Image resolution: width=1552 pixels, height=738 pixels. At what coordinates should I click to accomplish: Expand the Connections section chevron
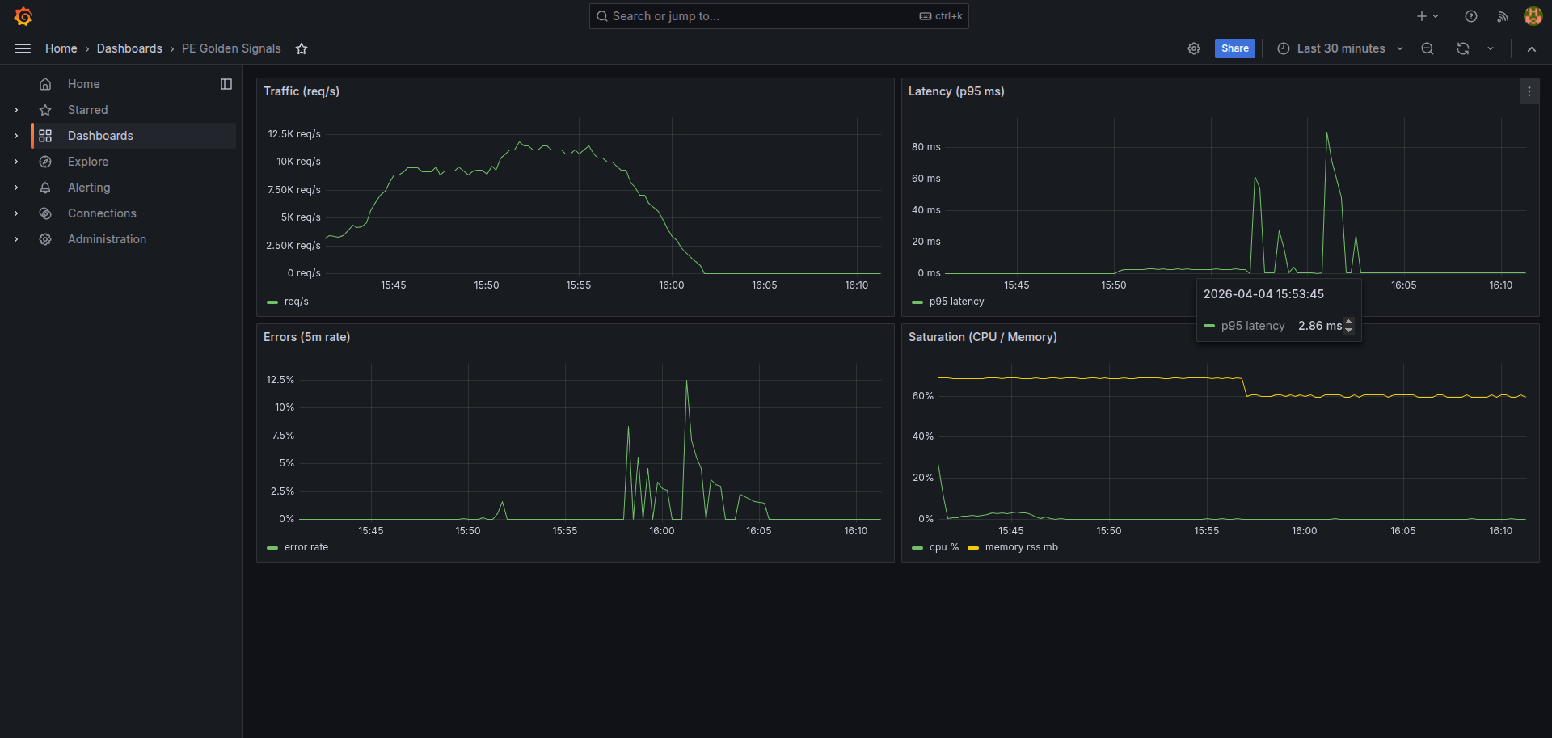tap(16, 213)
